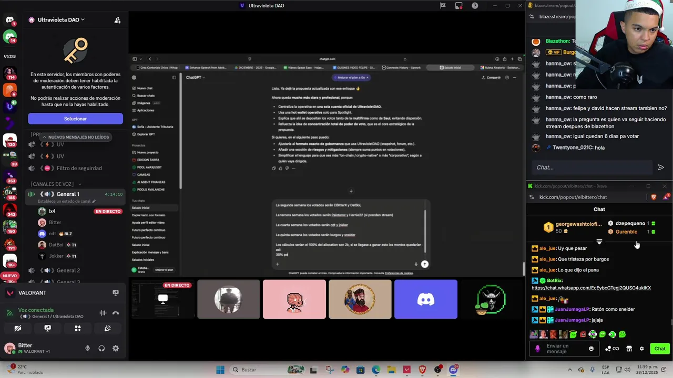Open Aplicaciones in ChatGPT sidebar
Viewport: 673px width, 378px height.
[x=146, y=110]
